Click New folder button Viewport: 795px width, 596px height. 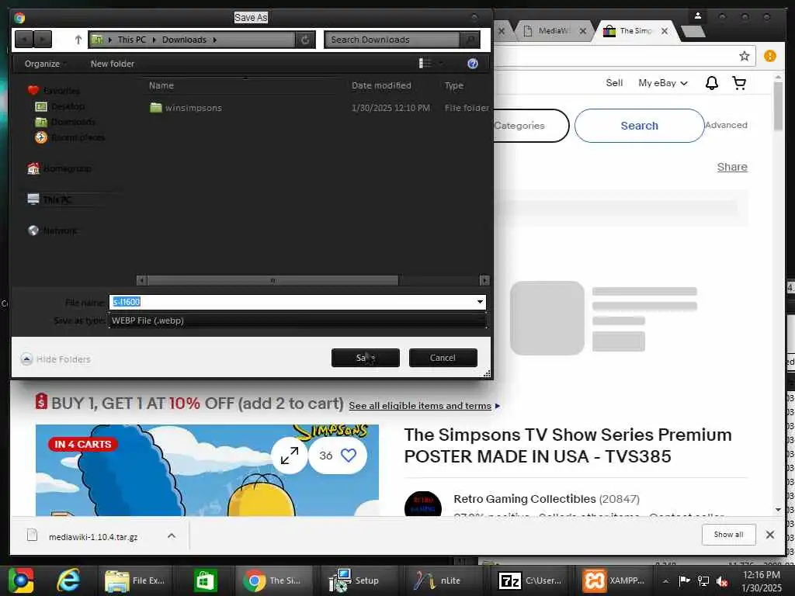(113, 64)
